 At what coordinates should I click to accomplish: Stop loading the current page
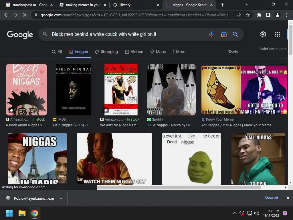[x=25, y=15]
